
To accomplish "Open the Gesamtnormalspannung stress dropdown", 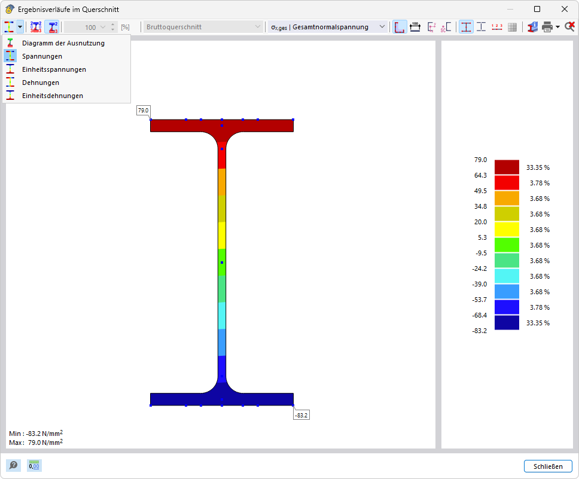I will (x=327, y=27).
